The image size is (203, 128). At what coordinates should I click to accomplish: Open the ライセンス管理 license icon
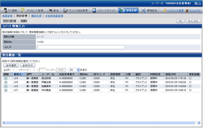pos(23,10)
